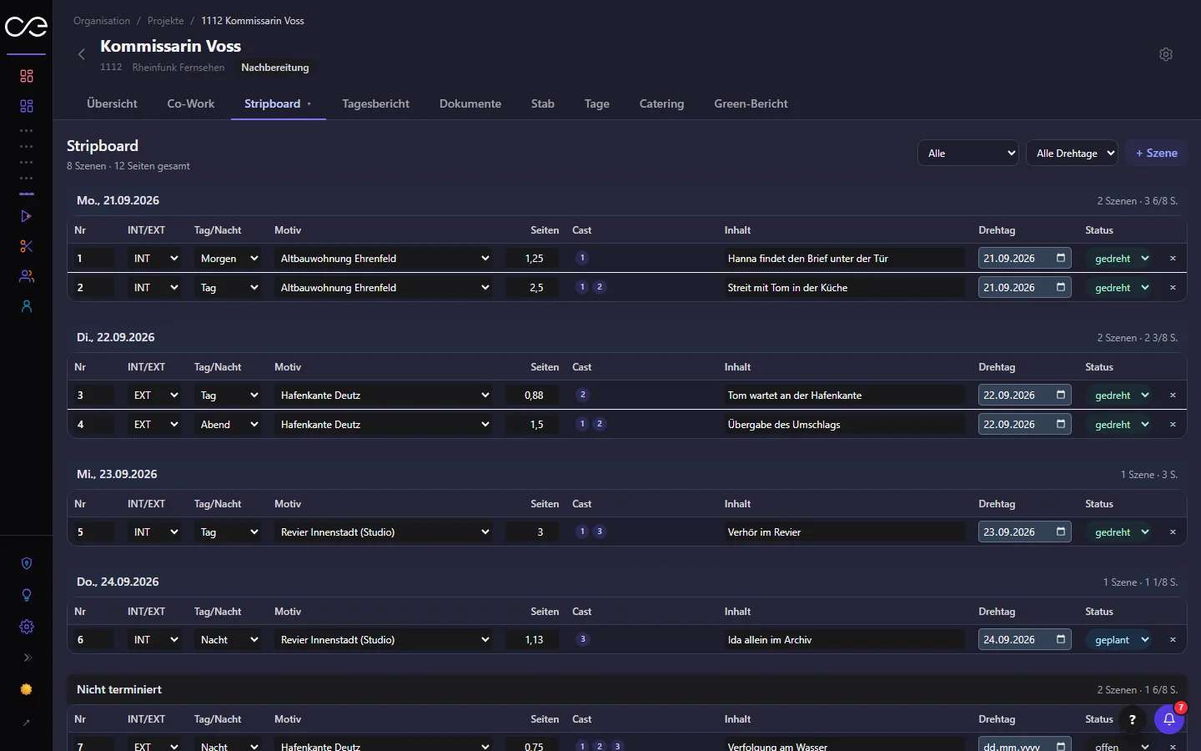Click the Nachbereitung status label
This screenshot has height=751, width=1201.
pos(275,68)
